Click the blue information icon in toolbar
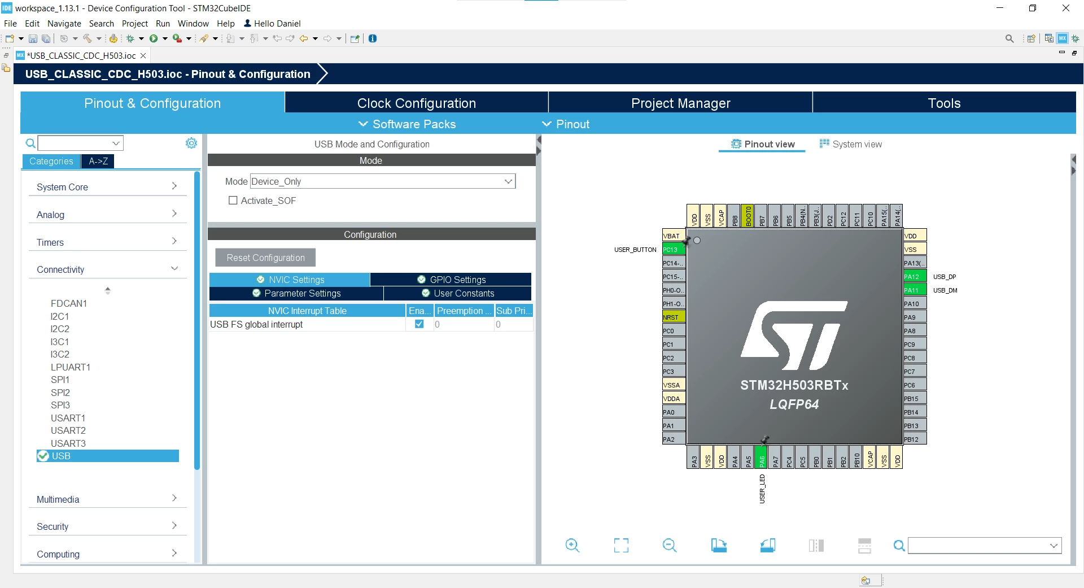Screen dimensions: 1084x588 tap(373, 38)
